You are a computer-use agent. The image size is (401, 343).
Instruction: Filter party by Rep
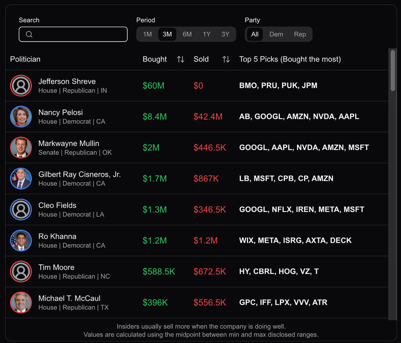click(300, 34)
